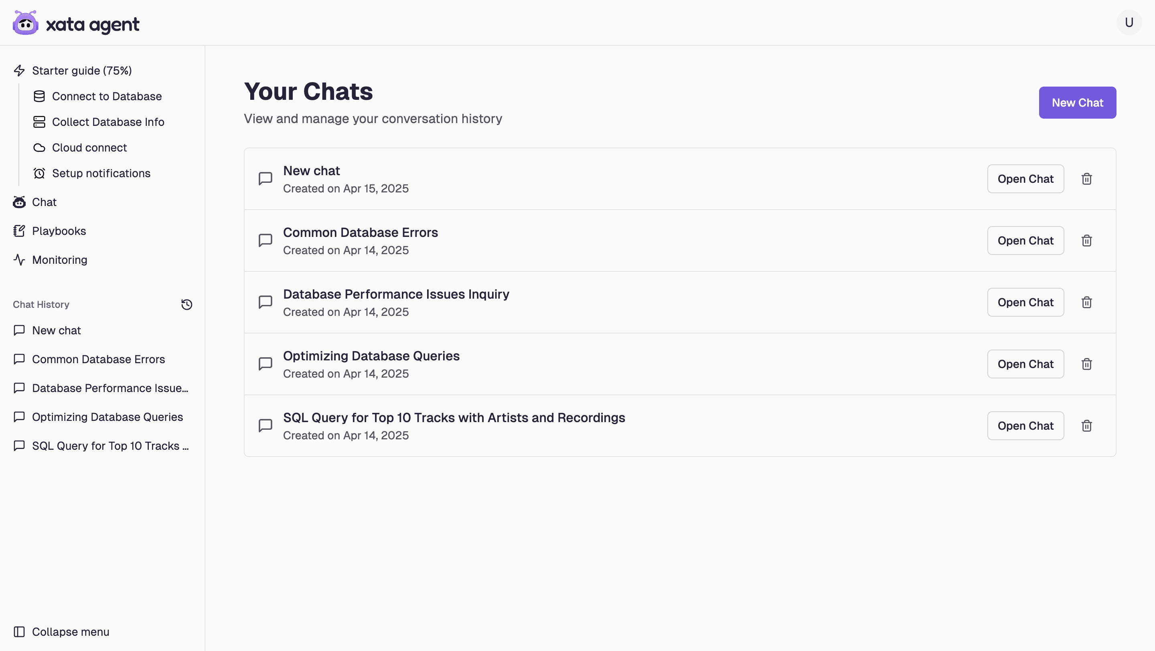Select Cloud connect in the starter guide
This screenshot has width=1155, height=651.
click(89, 148)
